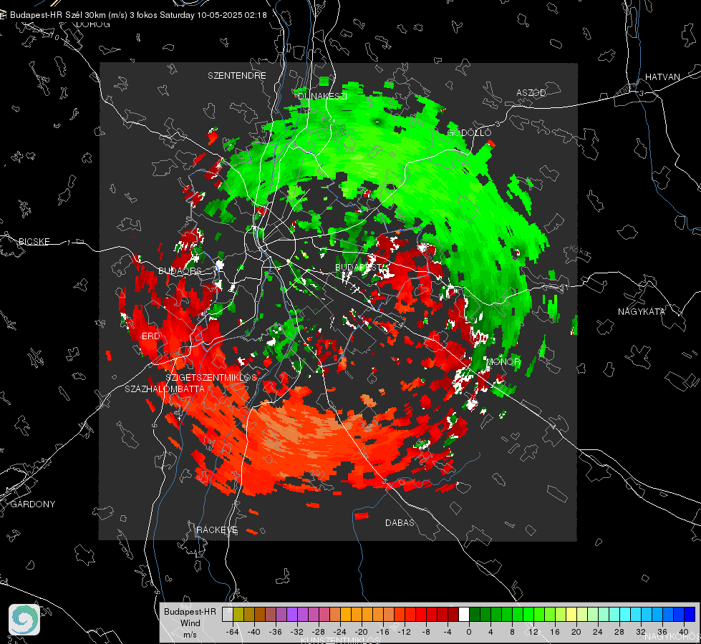Click the legend word Wind
Viewport: 701px width, 644px height.
point(190,623)
